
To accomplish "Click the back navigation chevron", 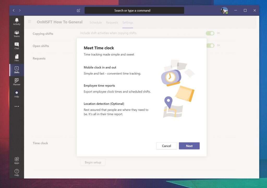I will tap(13, 10).
